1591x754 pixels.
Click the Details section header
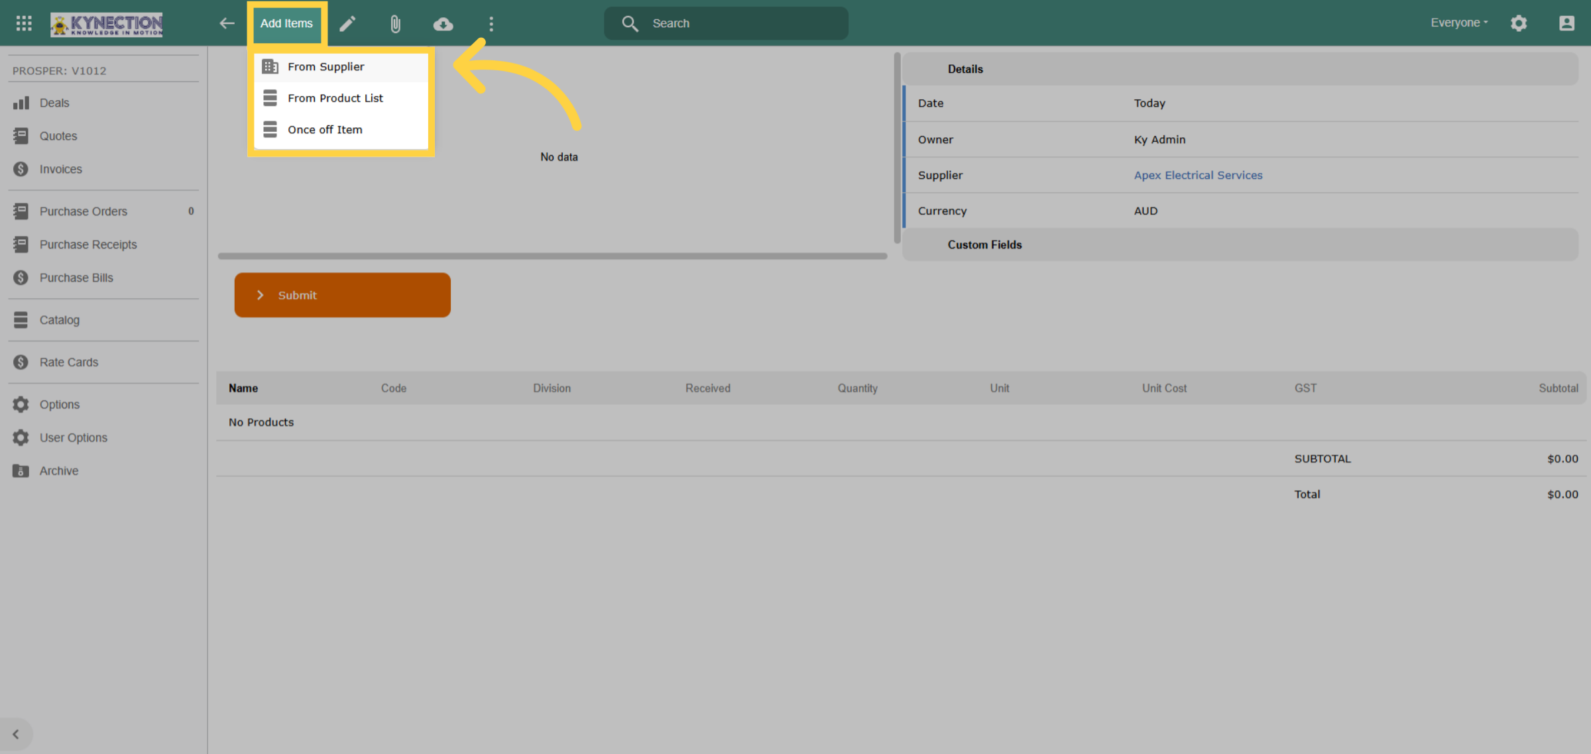tap(1240, 69)
